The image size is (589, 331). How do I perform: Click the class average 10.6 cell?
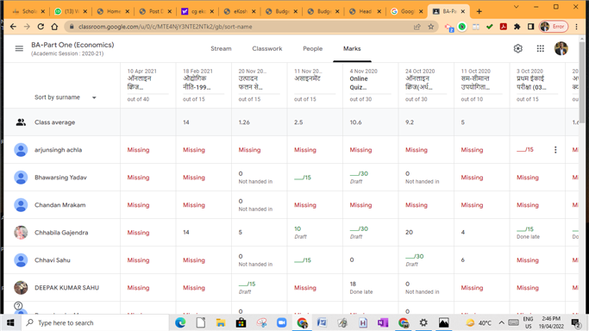click(370, 122)
